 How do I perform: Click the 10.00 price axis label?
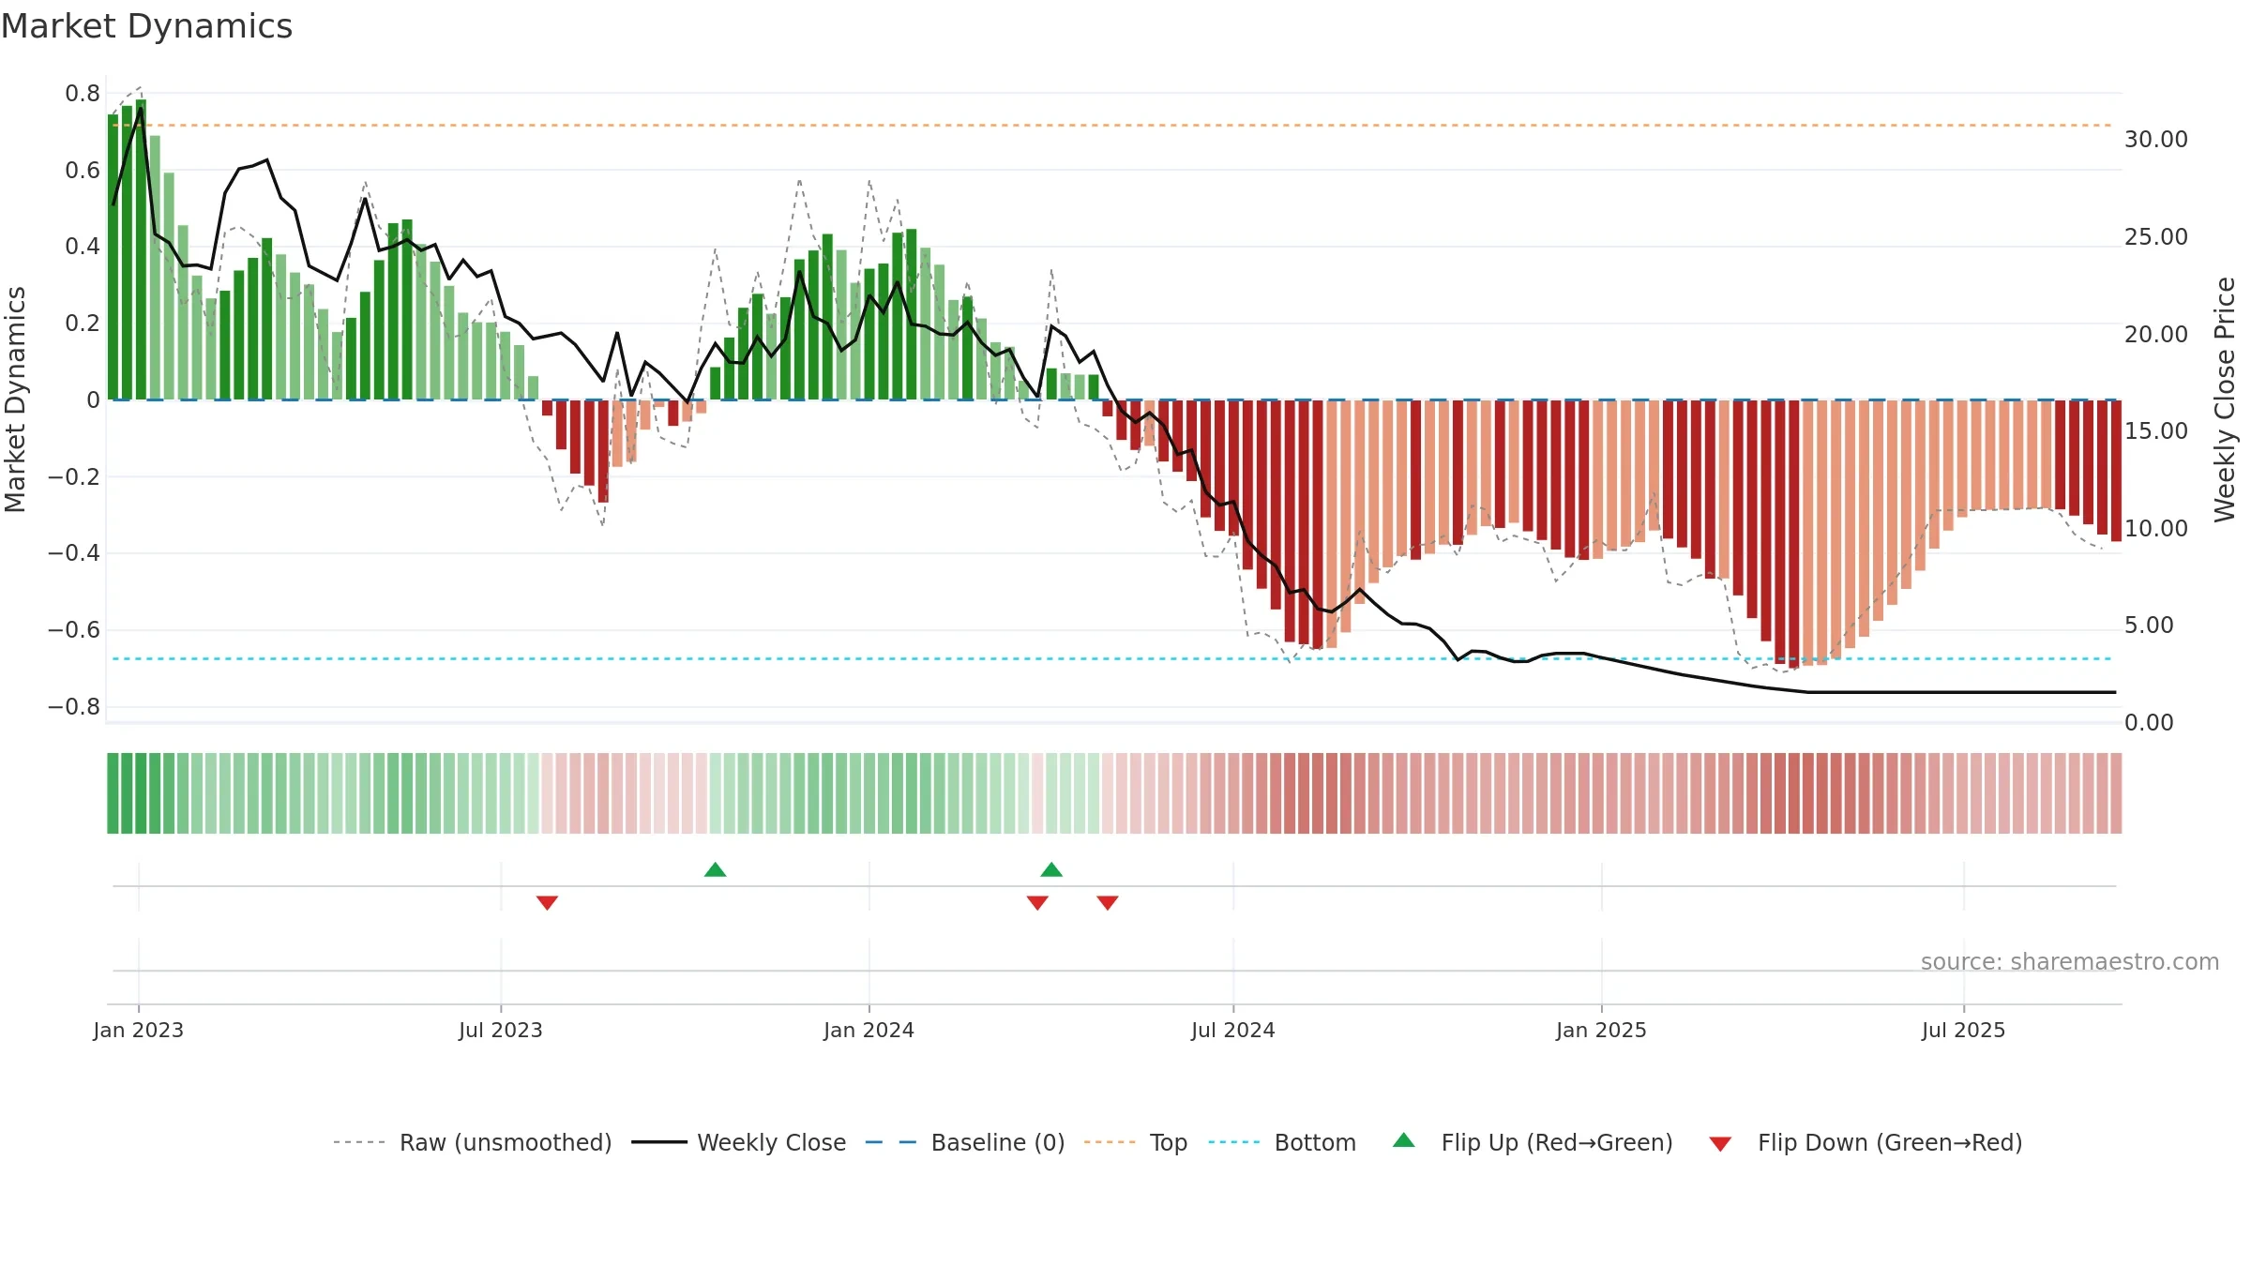click(2156, 529)
